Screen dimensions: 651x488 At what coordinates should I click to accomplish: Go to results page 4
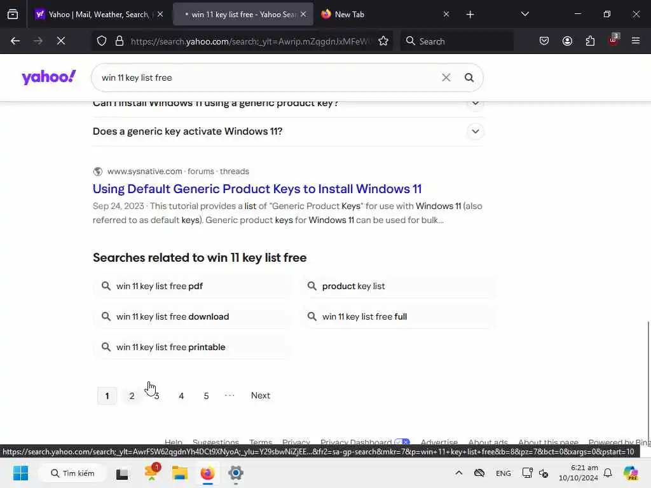pyautogui.click(x=181, y=396)
